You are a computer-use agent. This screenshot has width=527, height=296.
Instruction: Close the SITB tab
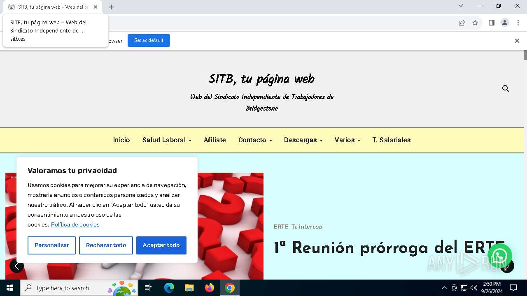tap(96, 7)
